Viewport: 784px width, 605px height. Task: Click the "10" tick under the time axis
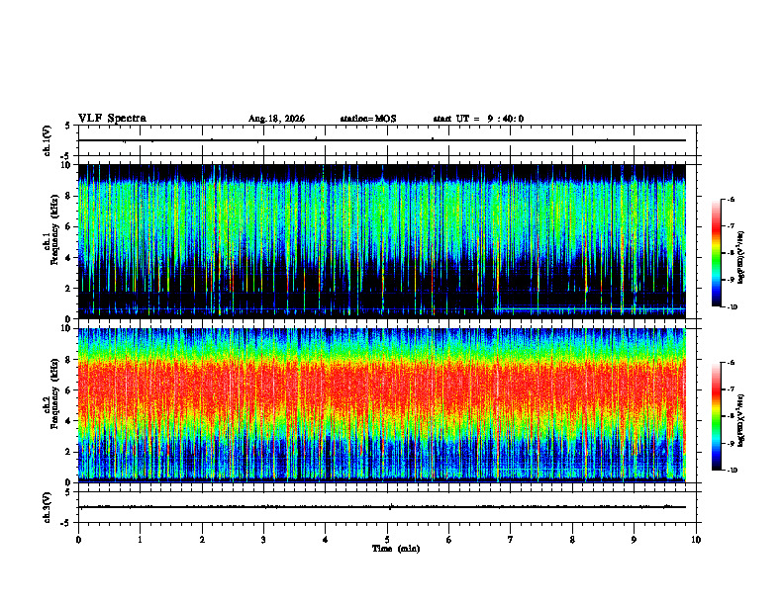point(696,540)
